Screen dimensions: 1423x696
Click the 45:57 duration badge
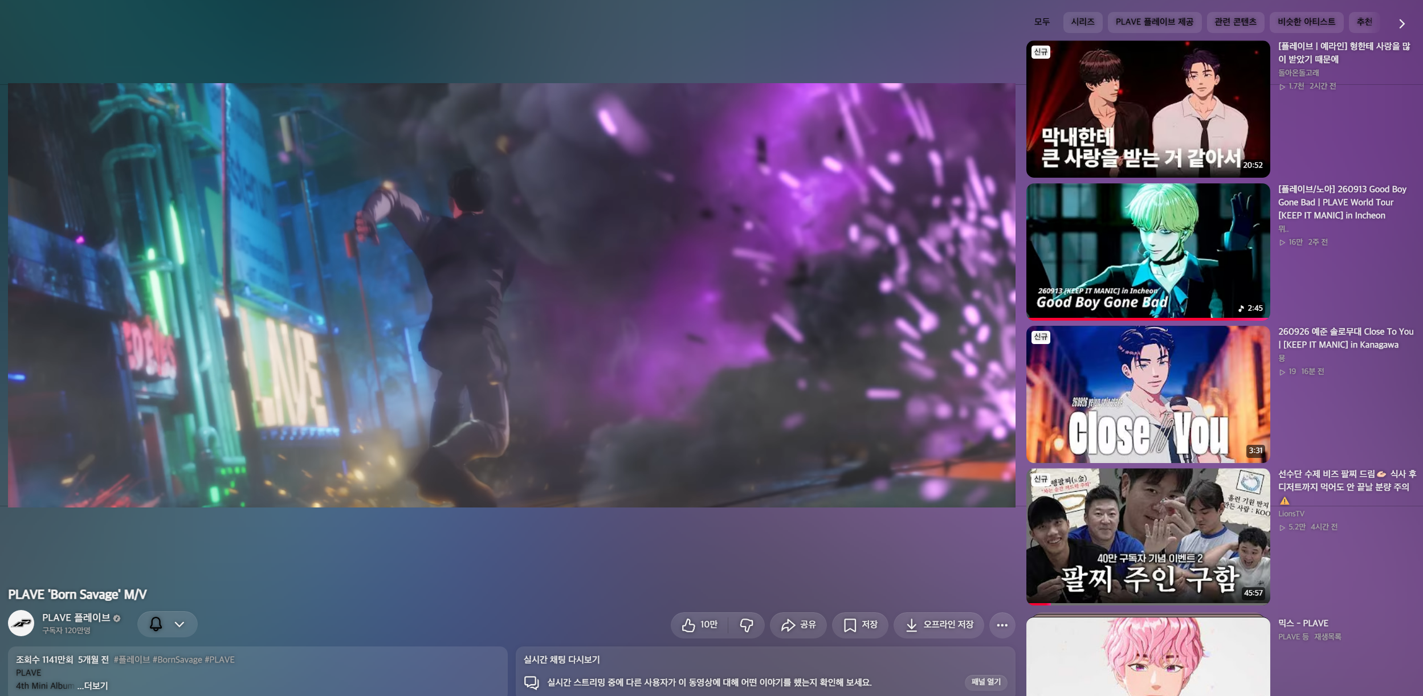pos(1253,593)
